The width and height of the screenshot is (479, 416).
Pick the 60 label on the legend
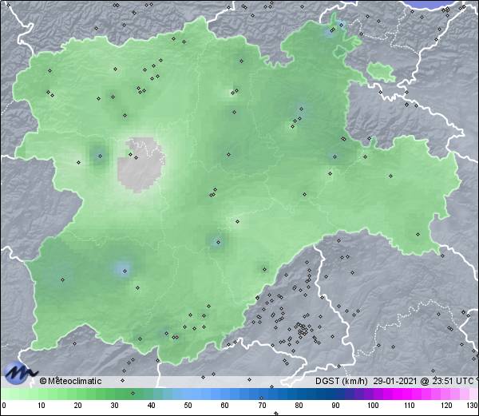tap(225, 406)
